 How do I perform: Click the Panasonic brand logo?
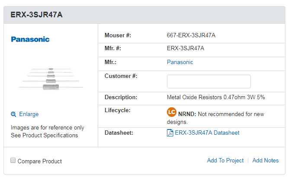(30, 39)
